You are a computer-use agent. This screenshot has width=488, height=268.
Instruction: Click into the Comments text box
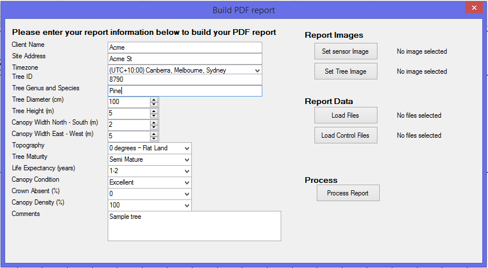click(x=194, y=226)
